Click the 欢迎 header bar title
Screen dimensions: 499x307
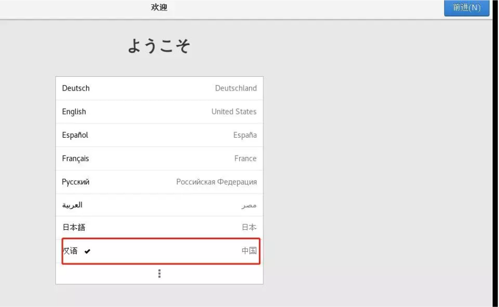tap(159, 7)
